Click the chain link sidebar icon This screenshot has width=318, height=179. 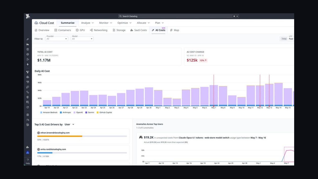coord(28,92)
